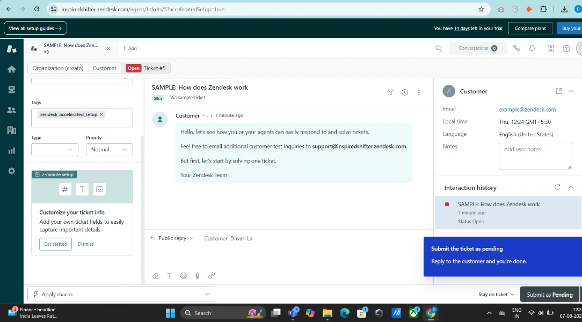The image size is (582, 322).
Task: Click the taskbar Search box
Action: pos(223,313)
